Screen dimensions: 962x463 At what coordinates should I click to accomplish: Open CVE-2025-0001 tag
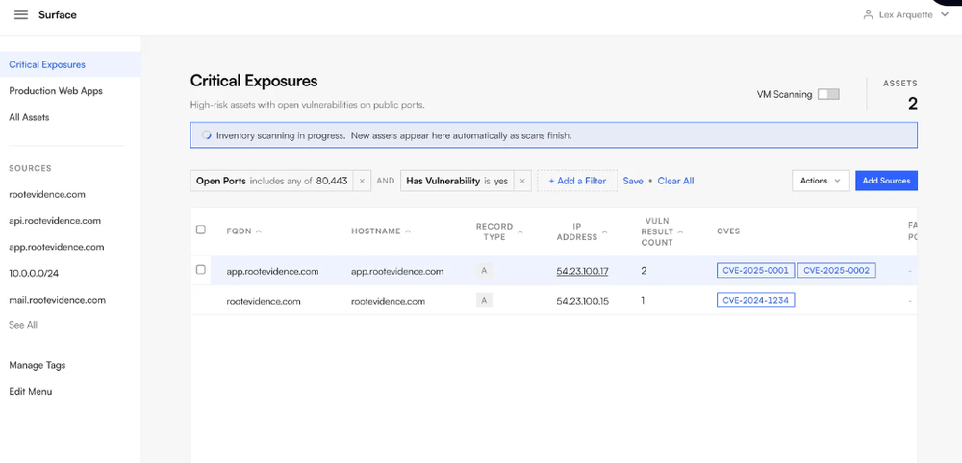(755, 270)
